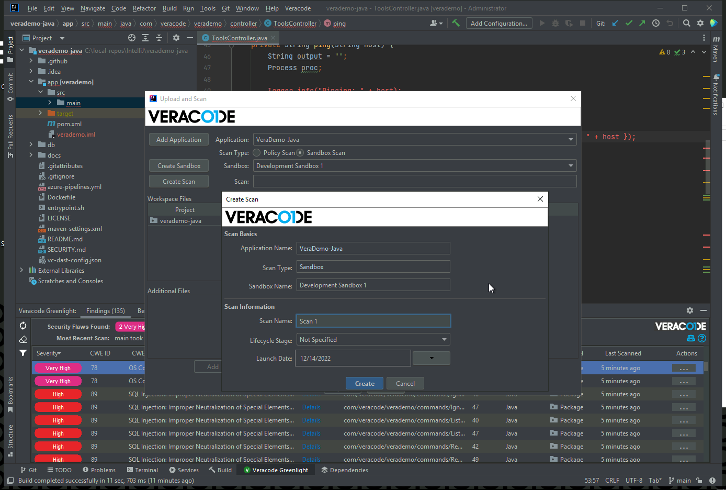Open the Launch Date calendar dropdown
This screenshot has width=726, height=490.
[432, 358]
